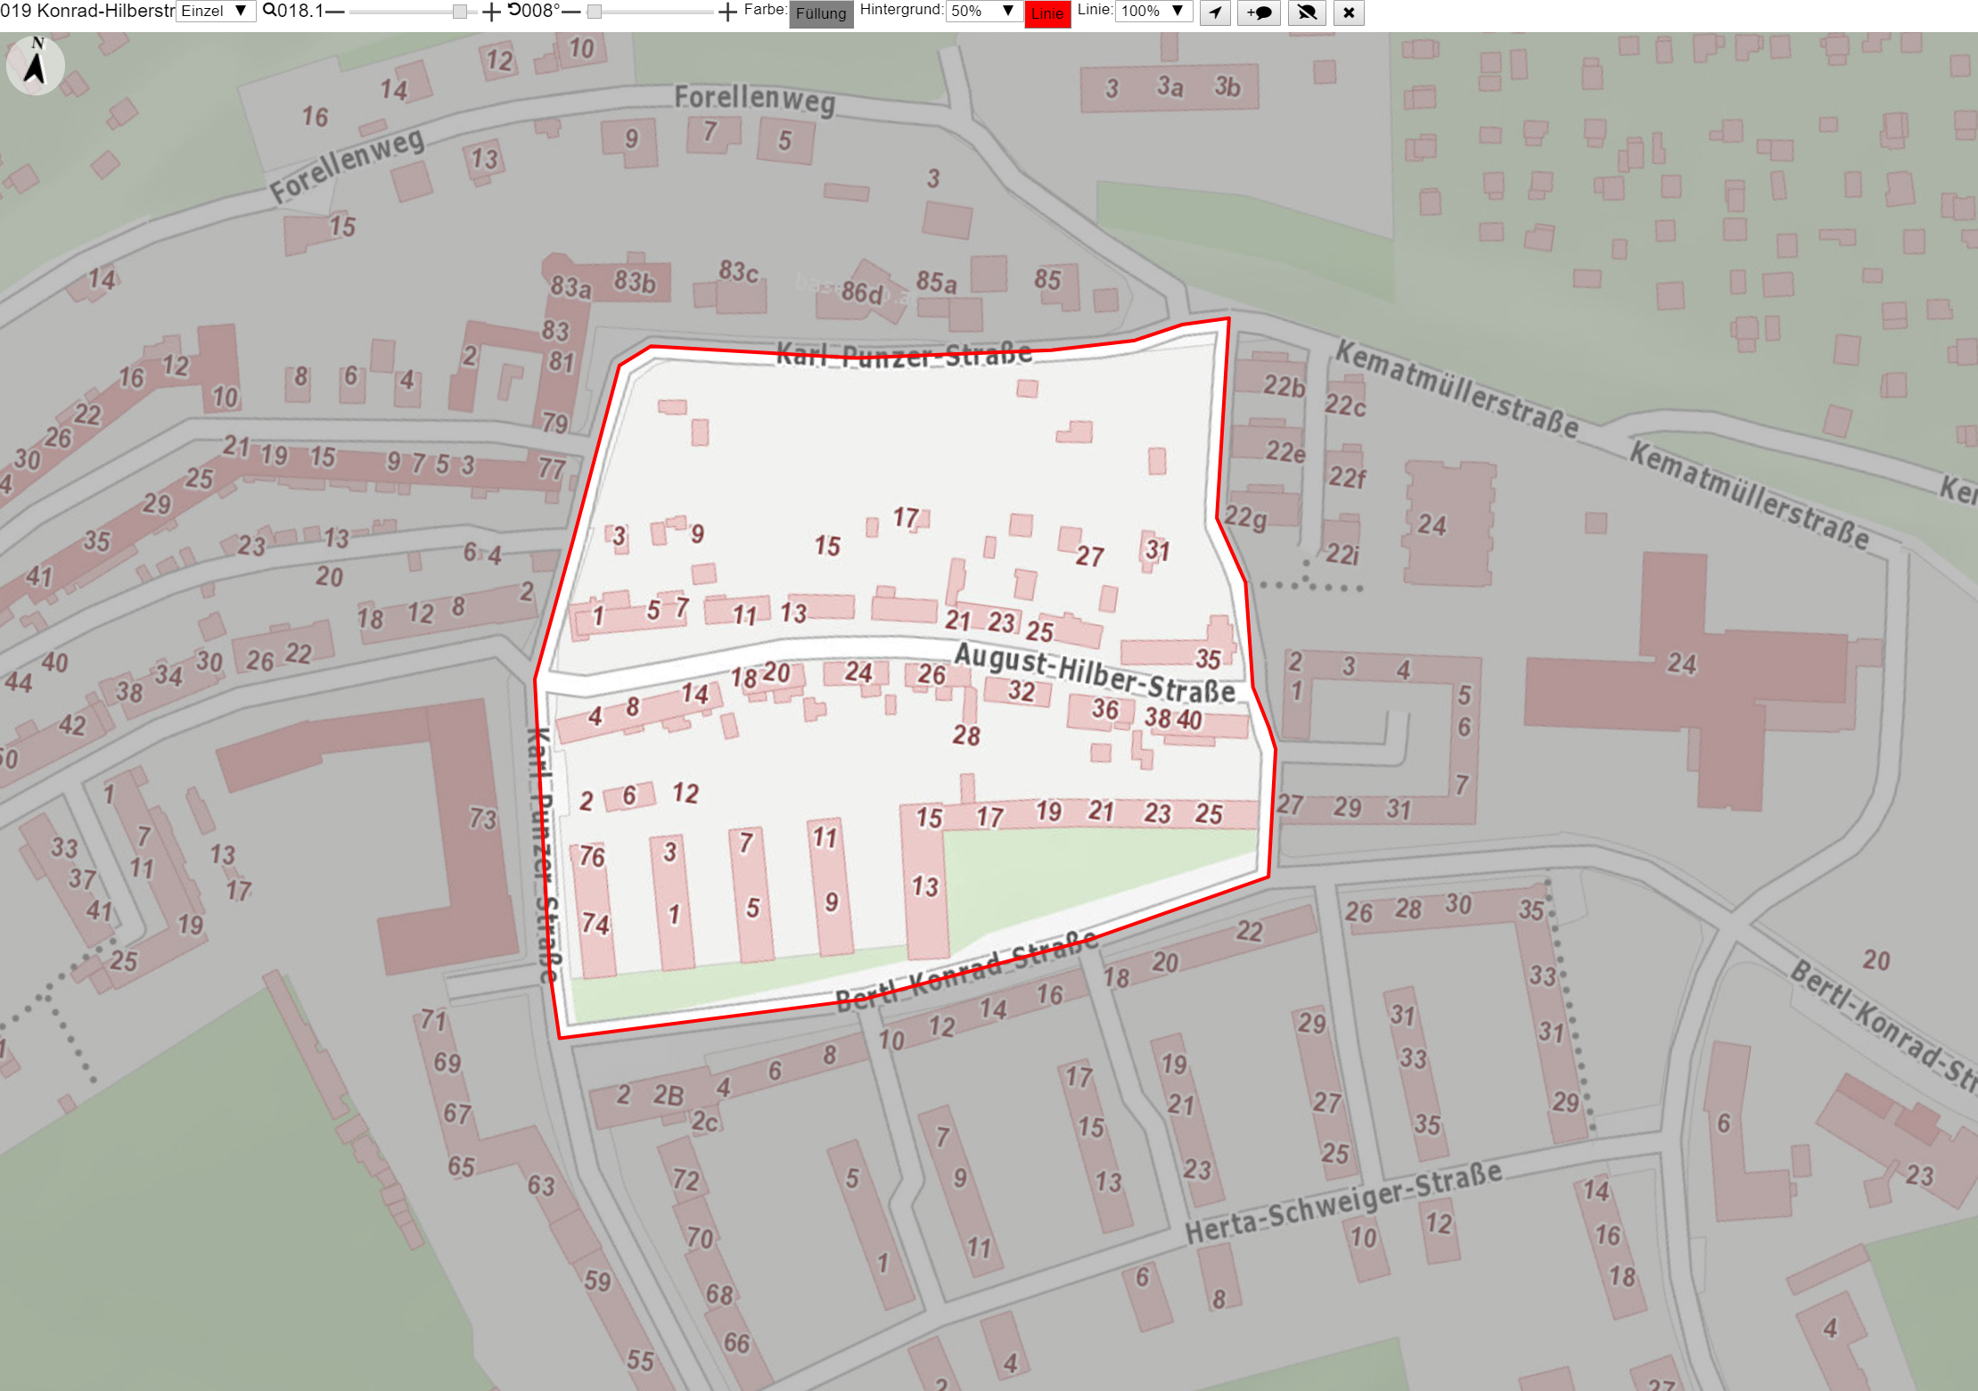Click the gray Füllung color swatch
Screen dimensions: 1978x1391
tap(821, 13)
